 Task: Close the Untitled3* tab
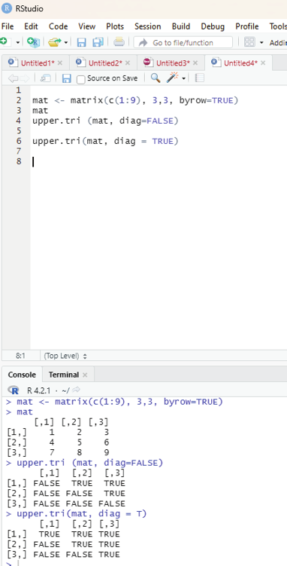pyautogui.click(x=195, y=63)
